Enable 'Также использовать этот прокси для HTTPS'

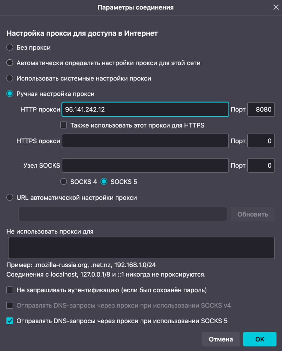pyautogui.click(x=63, y=125)
